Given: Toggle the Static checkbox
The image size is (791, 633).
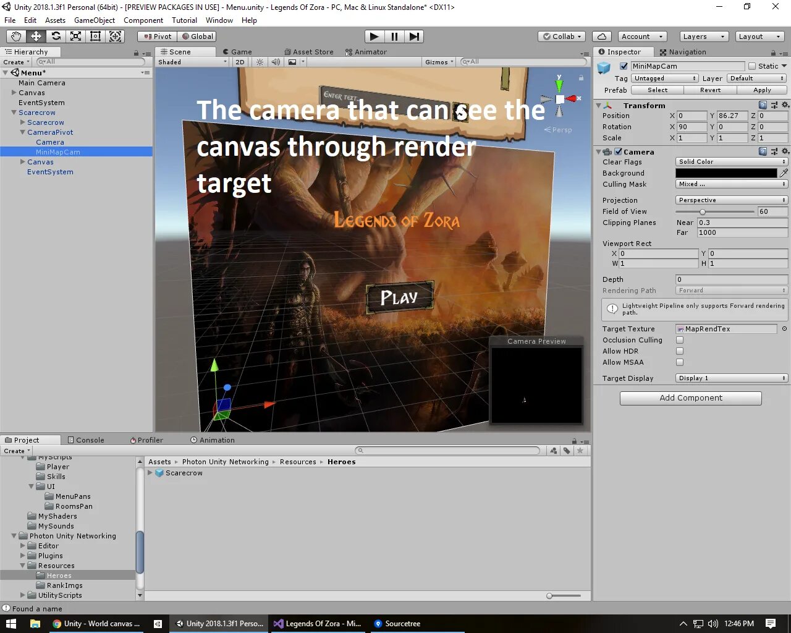Looking at the screenshot, I should [752, 66].
